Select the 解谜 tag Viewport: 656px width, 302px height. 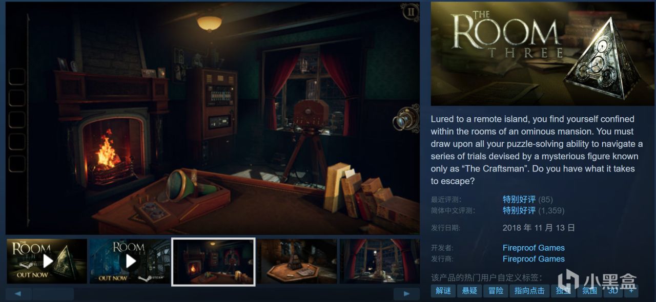444,291
